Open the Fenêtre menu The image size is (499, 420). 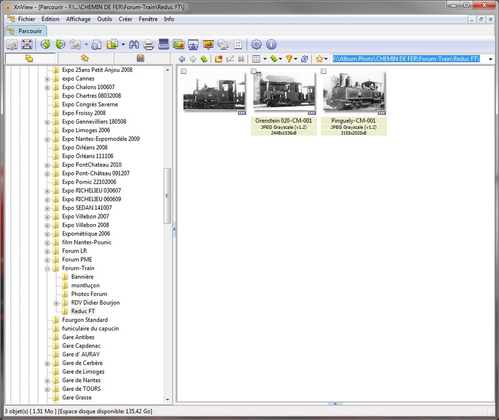(x=148, y=19)
